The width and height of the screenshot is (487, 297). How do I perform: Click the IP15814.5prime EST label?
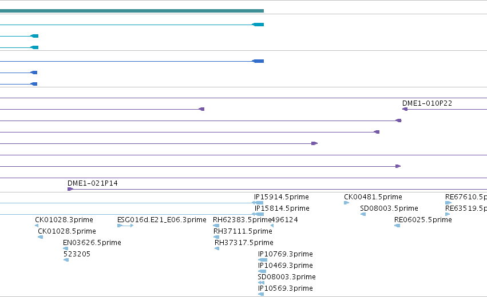coord(282,208)
